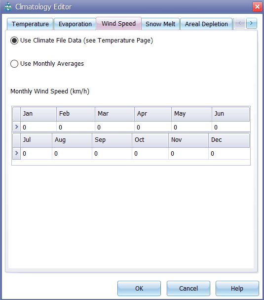Go to the Areal Depletion tab
Viewport: 264px width, 300px height.
coord(206,24)
